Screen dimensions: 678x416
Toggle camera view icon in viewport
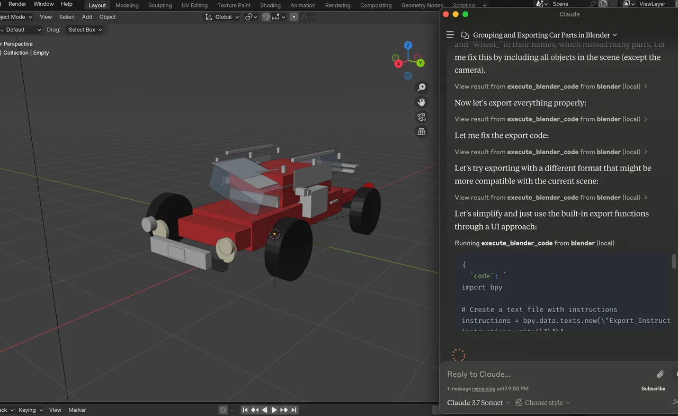(422, 117)
